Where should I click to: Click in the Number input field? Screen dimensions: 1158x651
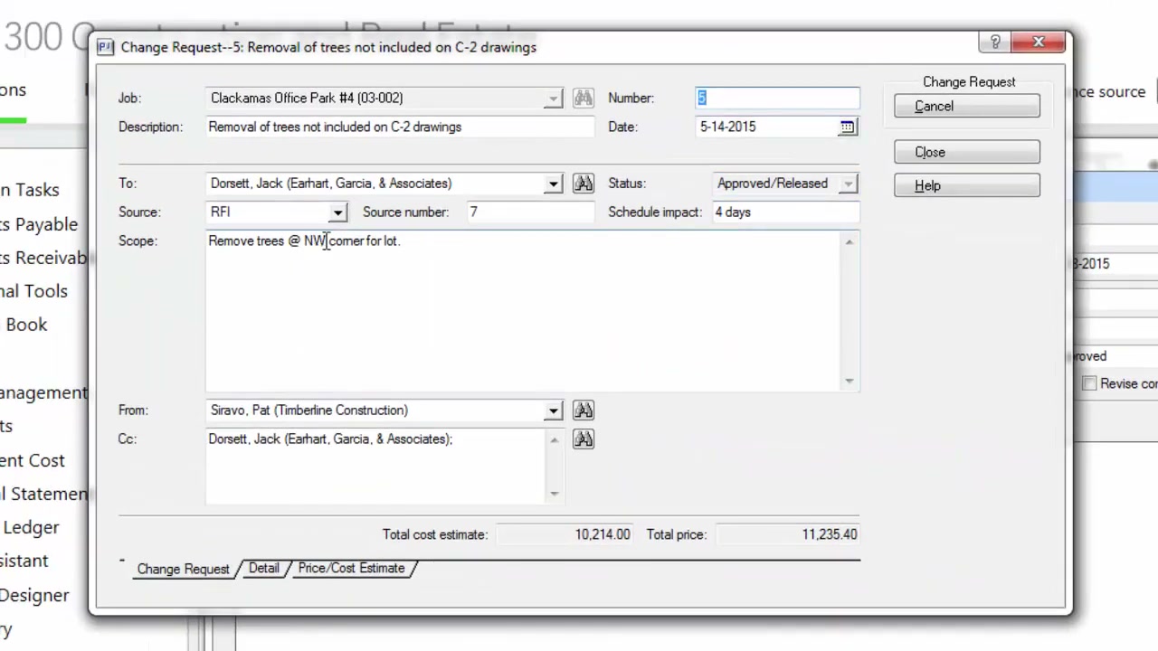(x=777, y=98)
